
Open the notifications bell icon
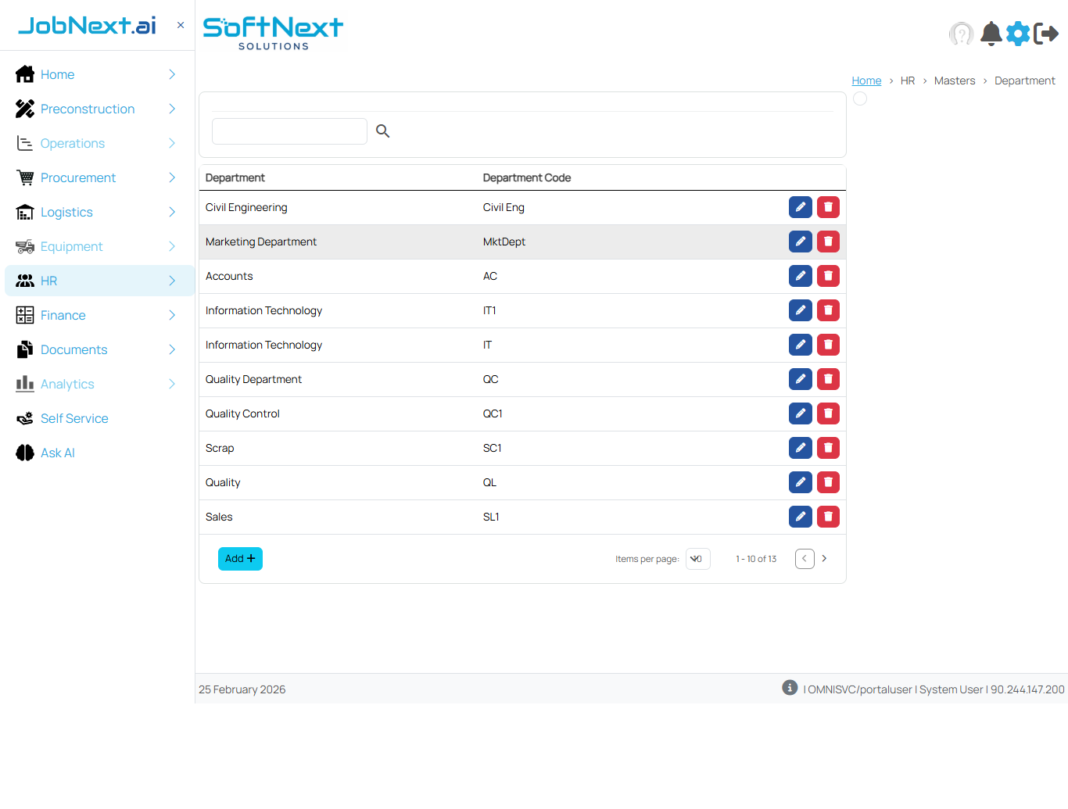[991, 34]
